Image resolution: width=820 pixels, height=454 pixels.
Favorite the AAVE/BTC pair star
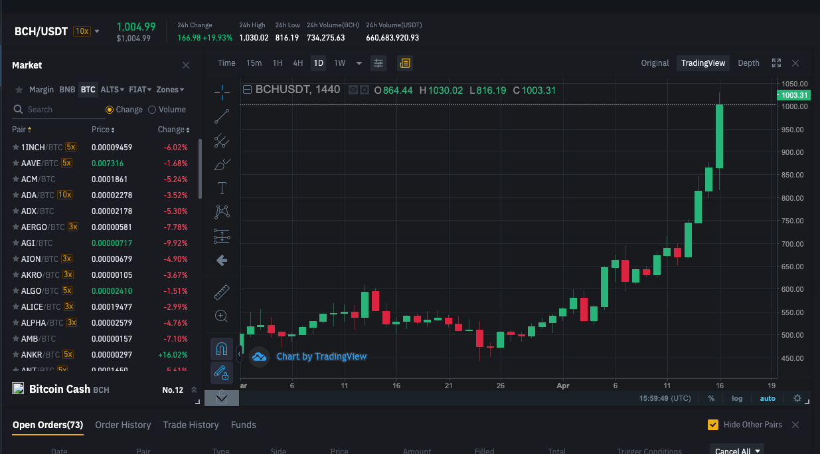(16, 163)
